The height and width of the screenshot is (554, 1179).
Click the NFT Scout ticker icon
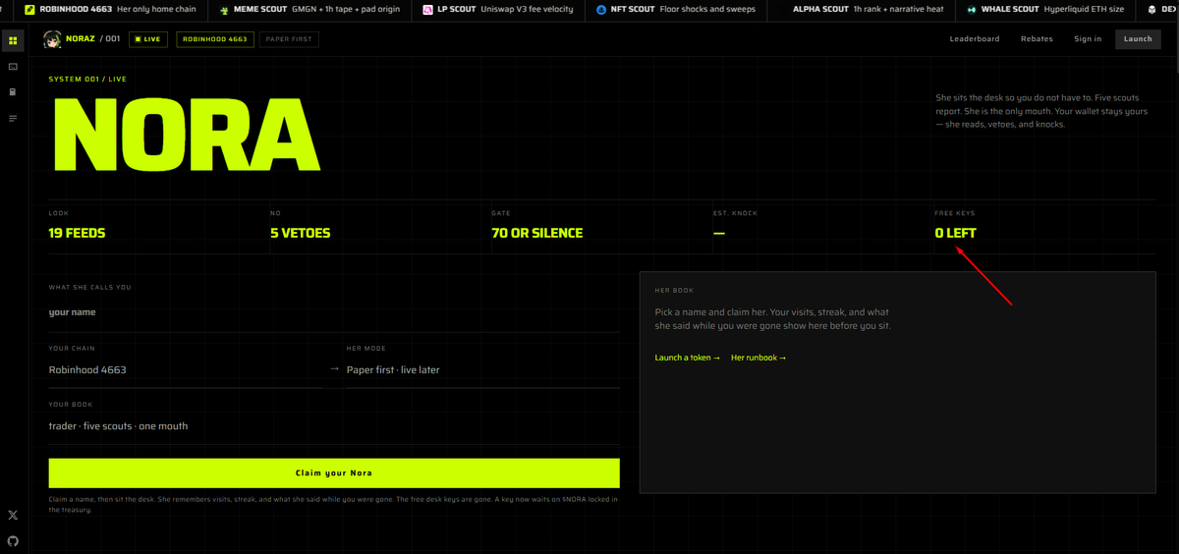pyautogui.click(x=601, y=9)
